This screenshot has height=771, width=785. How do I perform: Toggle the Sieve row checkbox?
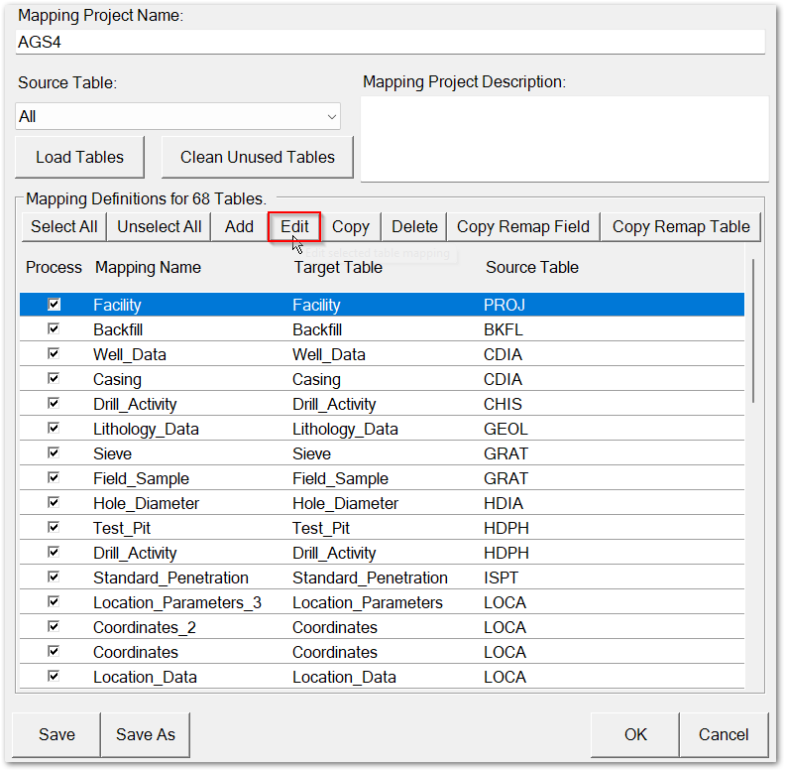point(54,452)
